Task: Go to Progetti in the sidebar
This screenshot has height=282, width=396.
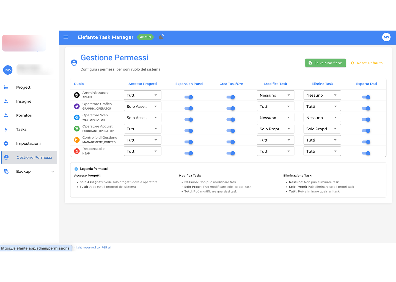Action: (x=24, y=87)
